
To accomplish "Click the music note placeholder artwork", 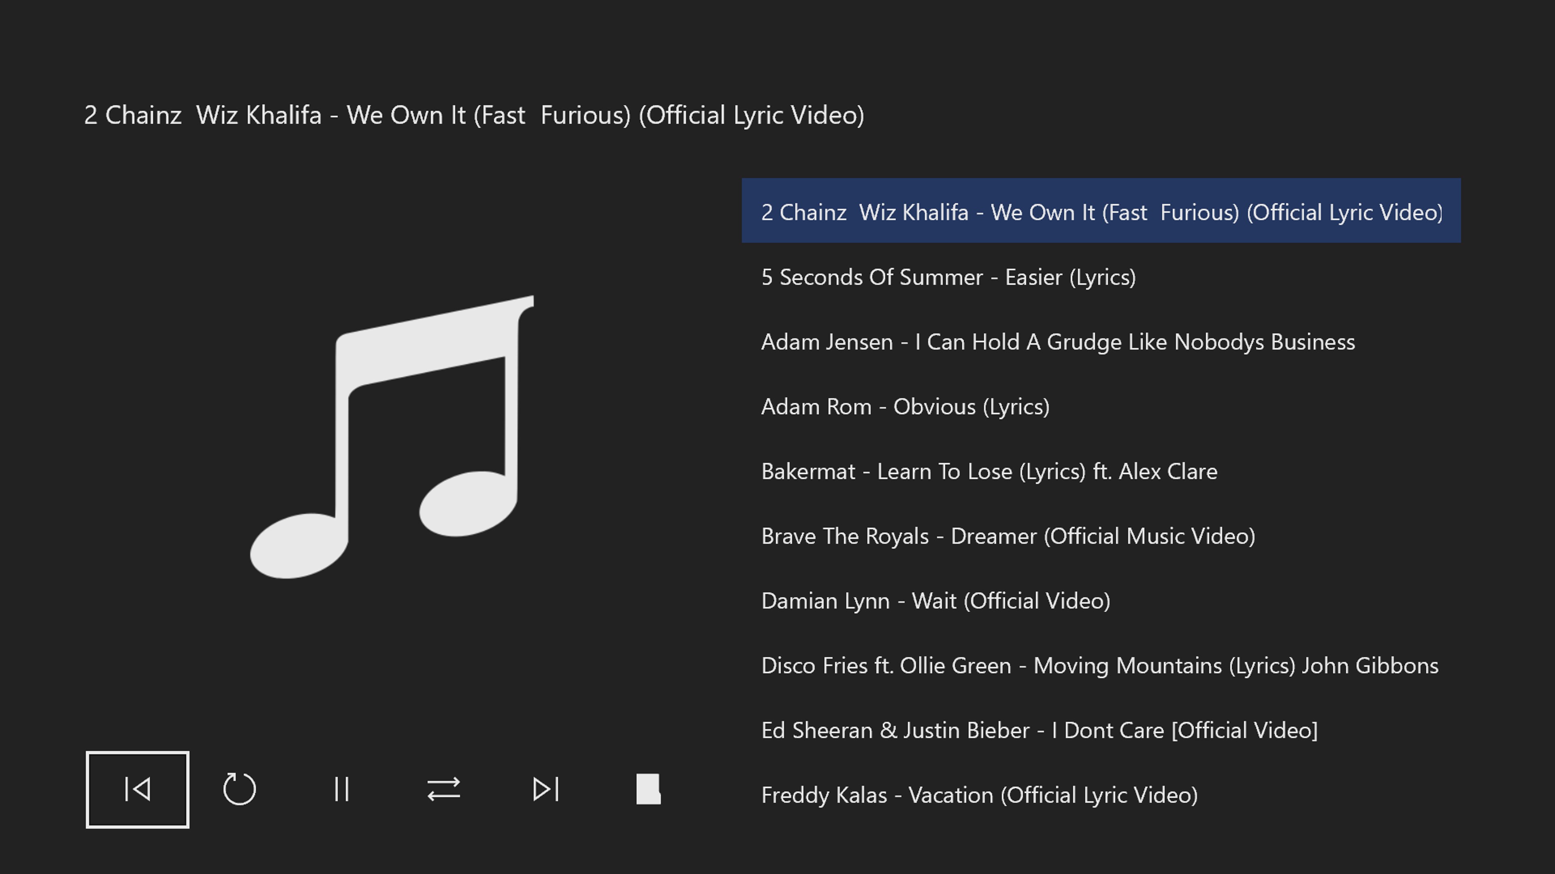I will [392, 434].
